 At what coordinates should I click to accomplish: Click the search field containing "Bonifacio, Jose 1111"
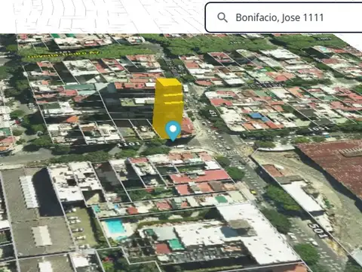click(x=284, y=17)
